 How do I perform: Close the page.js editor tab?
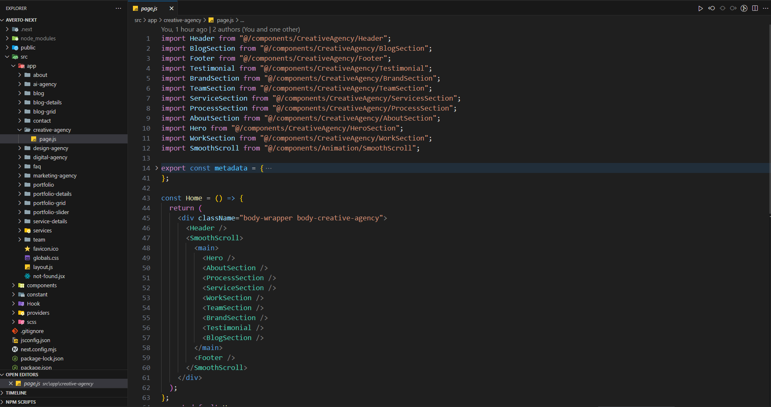click(172, 8)
